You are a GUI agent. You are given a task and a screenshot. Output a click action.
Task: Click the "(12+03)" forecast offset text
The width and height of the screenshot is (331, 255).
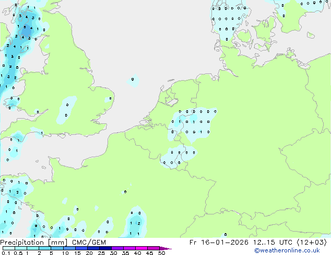coord(312,243)
